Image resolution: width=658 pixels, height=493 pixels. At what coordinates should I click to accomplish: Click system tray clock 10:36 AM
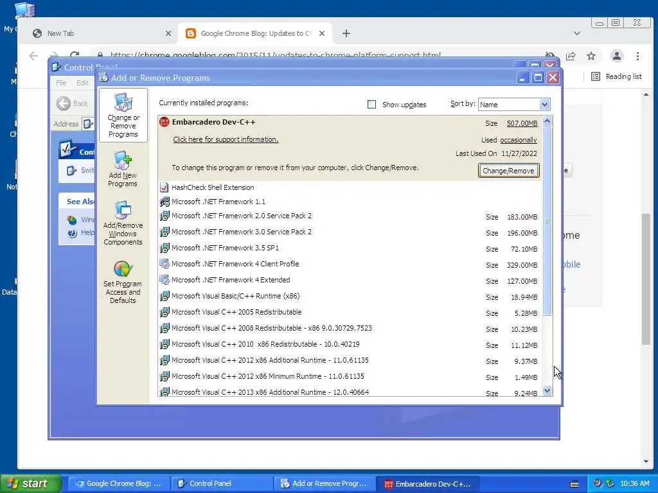634,483
